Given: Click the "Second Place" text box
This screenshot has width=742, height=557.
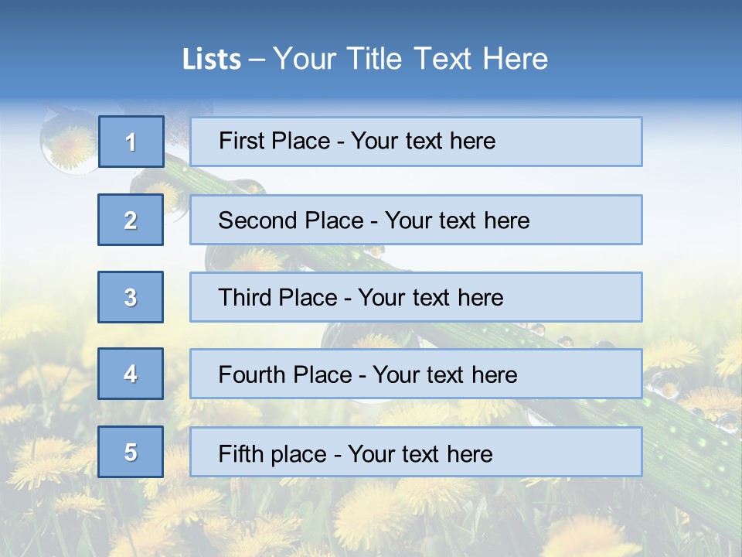Looking at the screenshot, I should (416, 220).
